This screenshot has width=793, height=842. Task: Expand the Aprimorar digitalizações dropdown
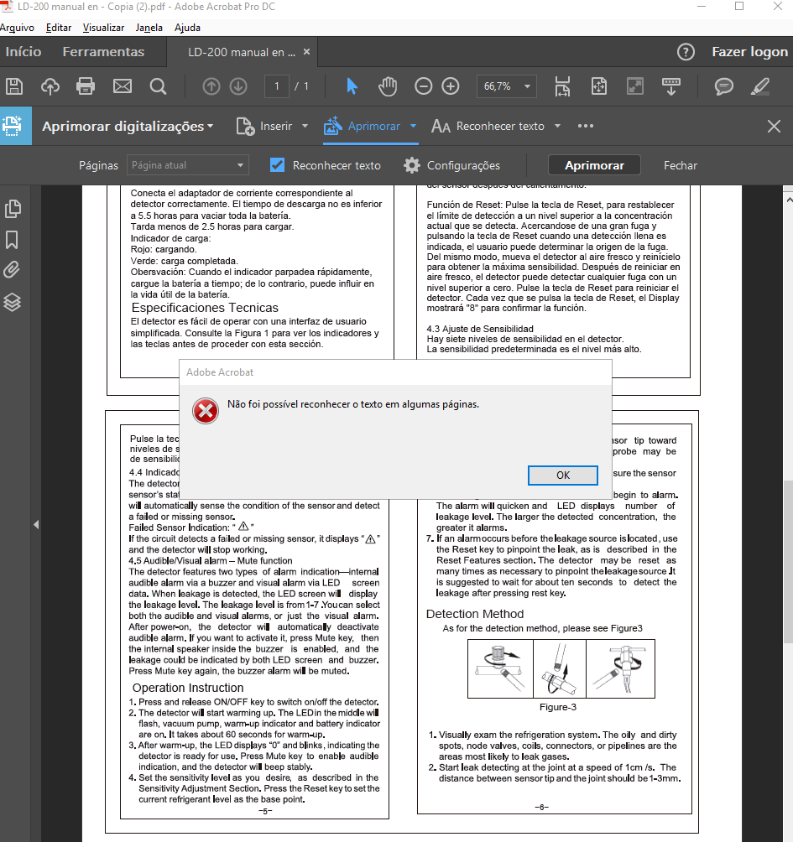210,126
